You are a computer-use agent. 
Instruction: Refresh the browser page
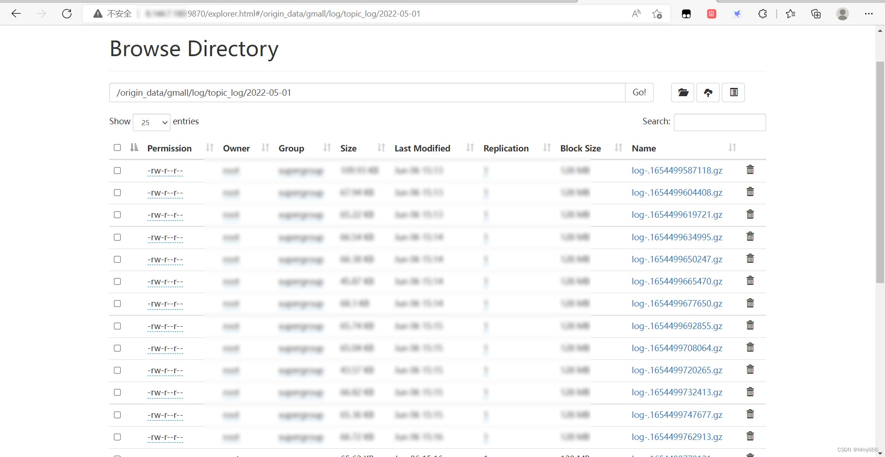[x=67, y=14]
